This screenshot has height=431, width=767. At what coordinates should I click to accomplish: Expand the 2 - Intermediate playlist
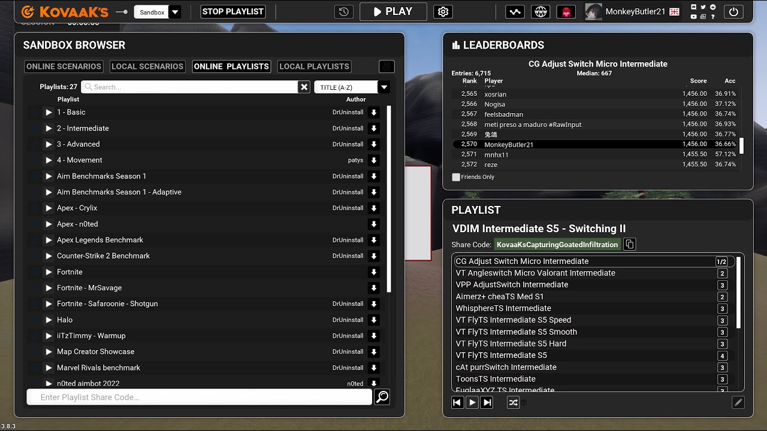[x=49, y=128]
